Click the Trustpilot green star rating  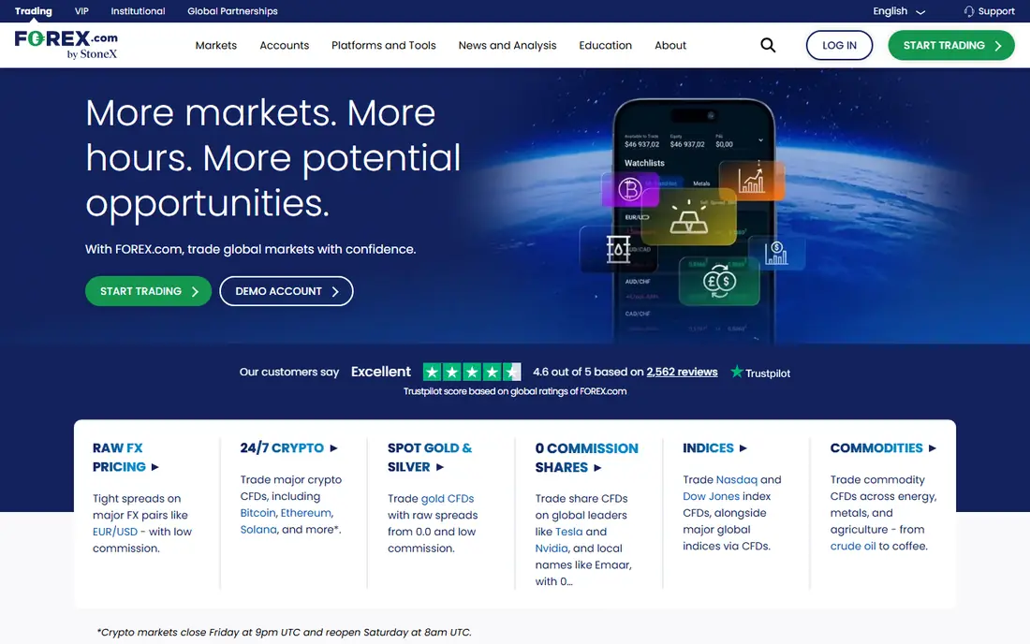click(472, 373)
